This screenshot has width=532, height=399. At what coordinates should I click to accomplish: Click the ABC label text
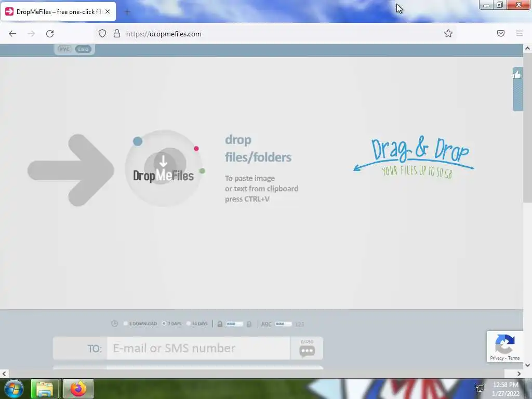pos(267,324)
